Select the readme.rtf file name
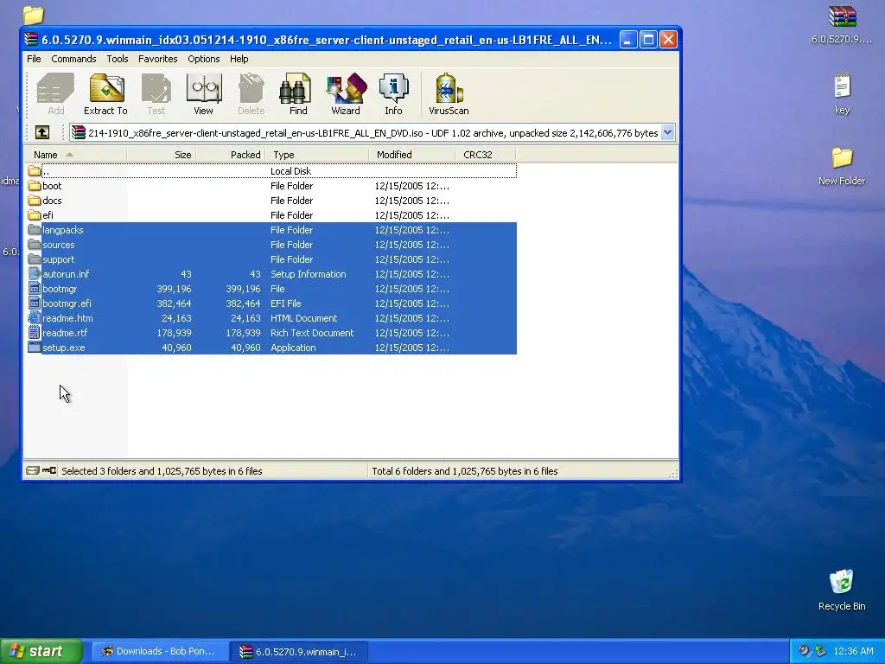 pos(65,333)
